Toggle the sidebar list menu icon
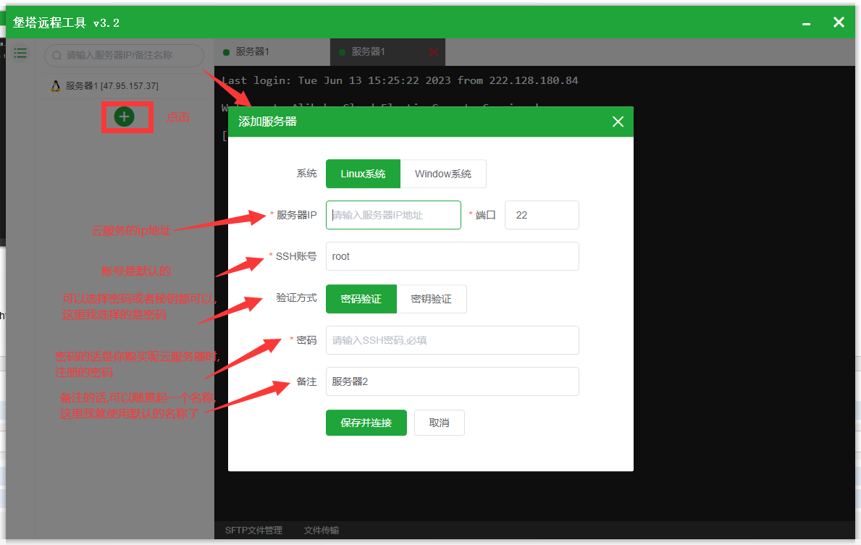This screenshot has width=861, height=545. [x=20, y=54]
